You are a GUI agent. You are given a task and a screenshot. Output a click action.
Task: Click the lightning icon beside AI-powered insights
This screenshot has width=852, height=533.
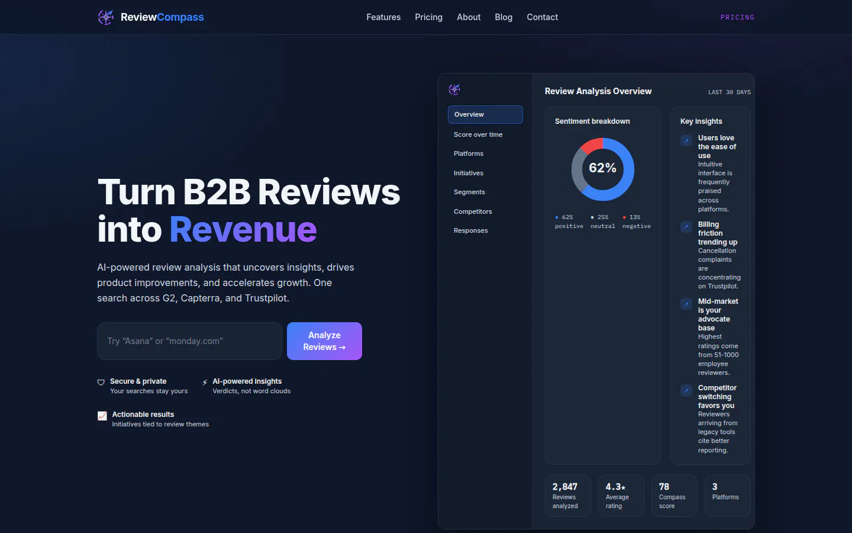coord(205,383)
